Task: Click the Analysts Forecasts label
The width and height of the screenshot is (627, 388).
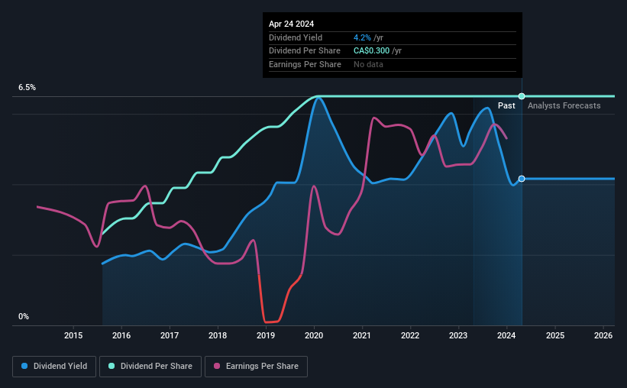Action: click(564, 105)
